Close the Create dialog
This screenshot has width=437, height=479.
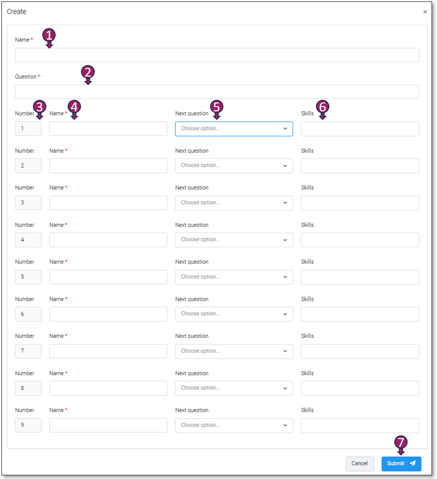(425, 12)
